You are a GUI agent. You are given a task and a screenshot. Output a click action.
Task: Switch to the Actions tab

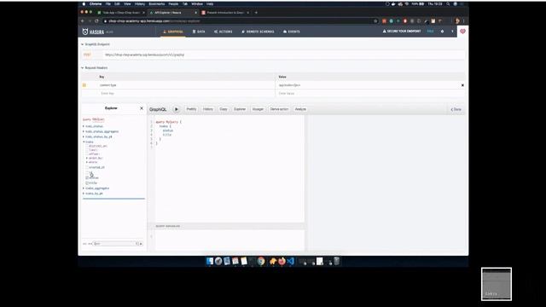(224, 32)
